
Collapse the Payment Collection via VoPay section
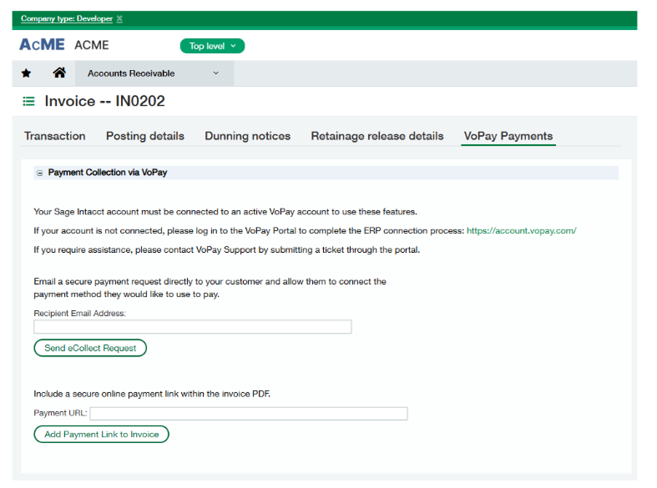[39, 173]
